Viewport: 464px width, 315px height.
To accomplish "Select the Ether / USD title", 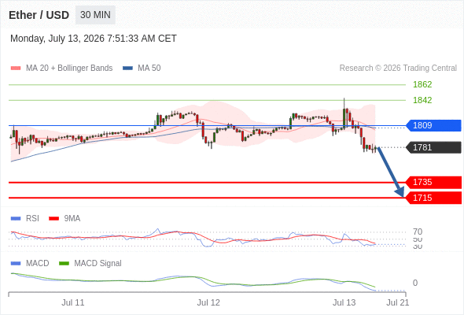I will tap(39, 15).
